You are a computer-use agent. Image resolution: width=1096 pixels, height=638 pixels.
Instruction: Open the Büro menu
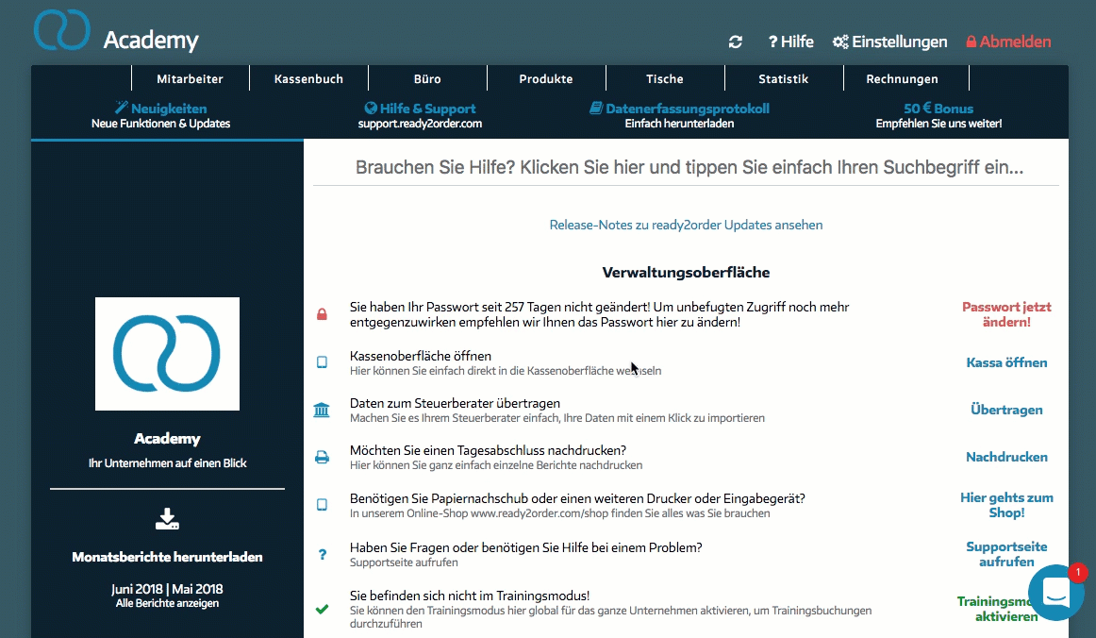click(427, 78)
